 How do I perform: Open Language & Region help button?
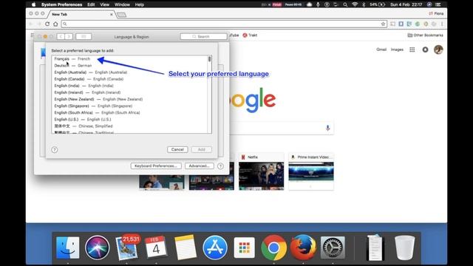220,166
